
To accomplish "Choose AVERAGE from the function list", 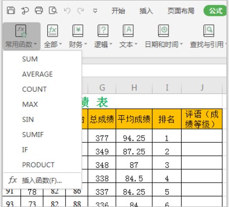I will (x=42, y=74).
